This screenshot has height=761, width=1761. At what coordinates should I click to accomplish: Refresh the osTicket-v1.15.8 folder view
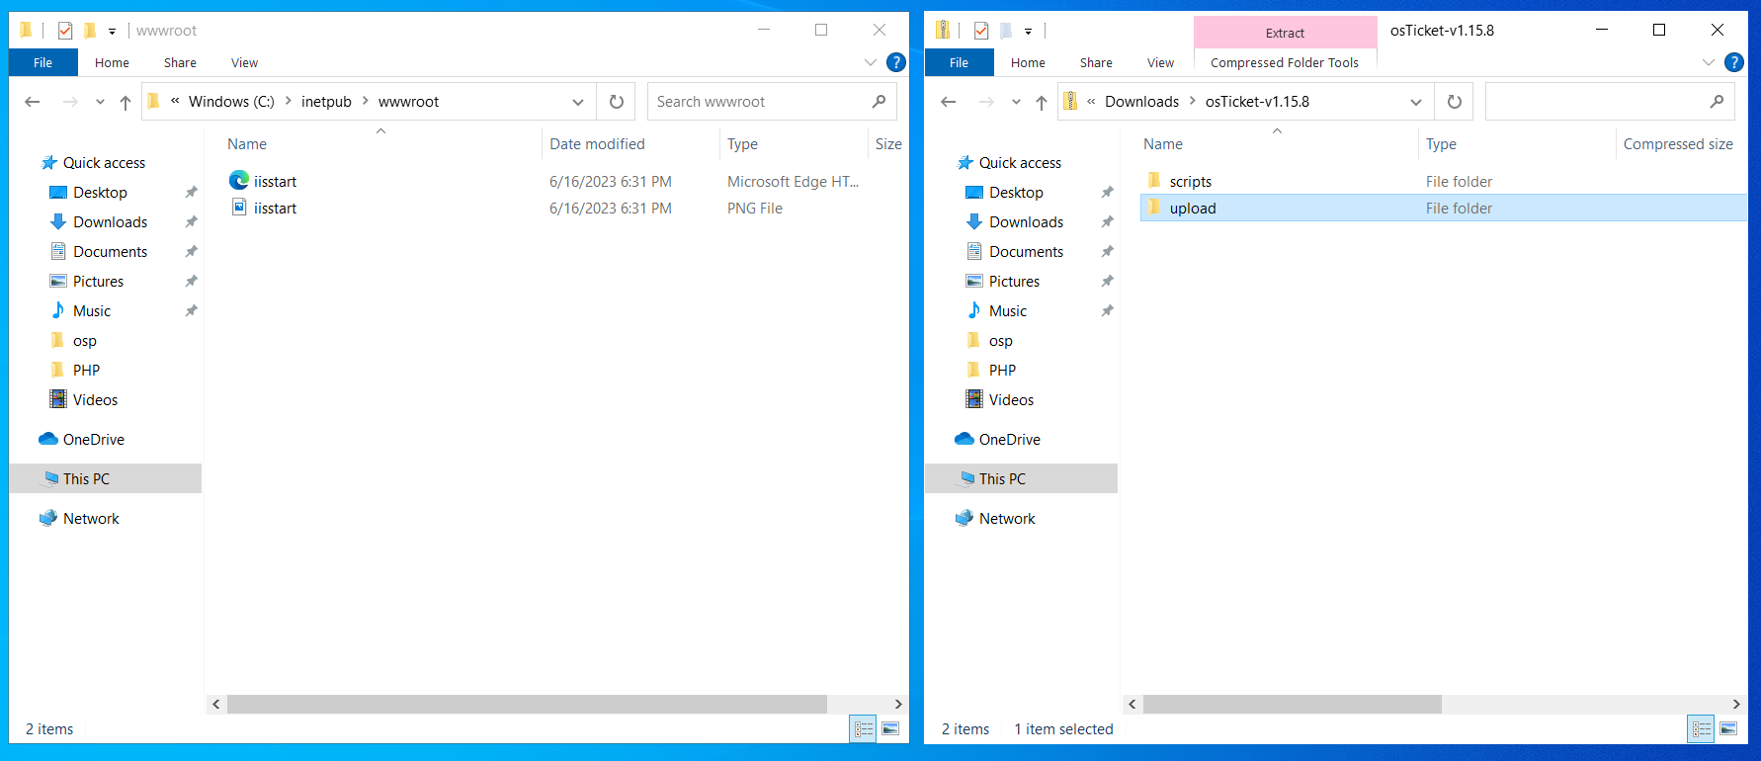click(x=1455, y=102)
